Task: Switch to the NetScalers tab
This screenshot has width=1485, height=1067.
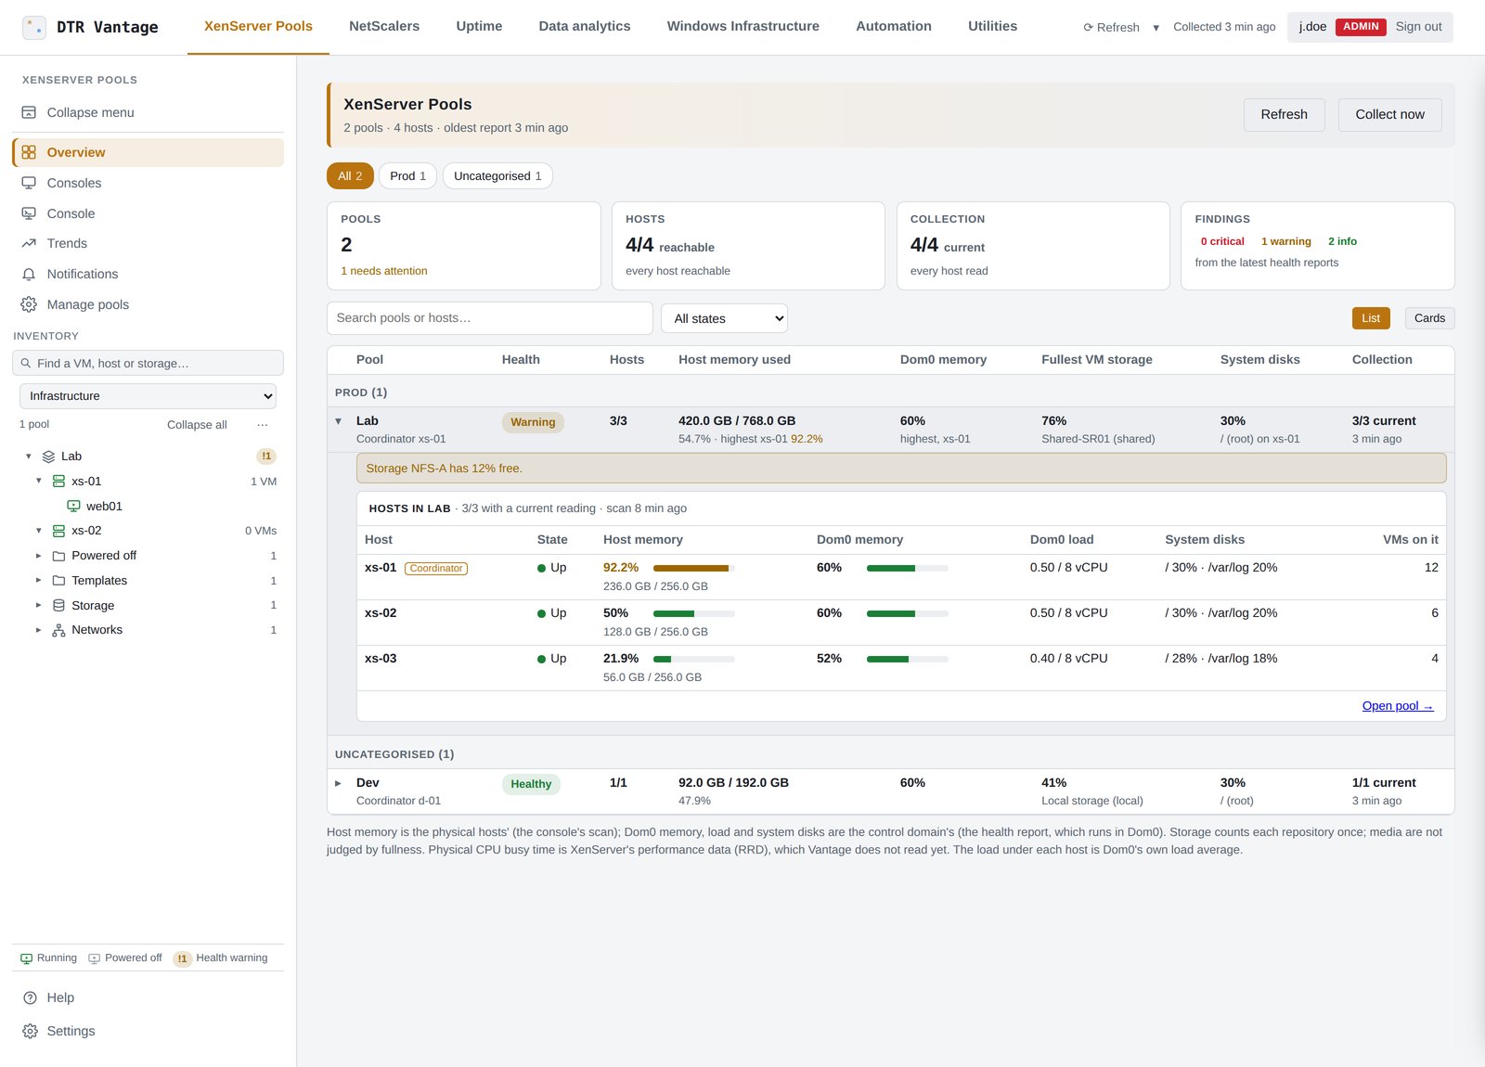Action: (x=384, y=26)
